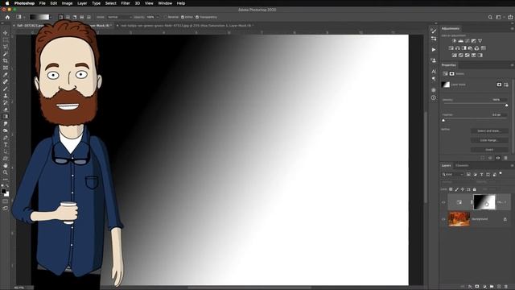Open the blend Mode dropdown
515x290 pixels.
[119, 17]
